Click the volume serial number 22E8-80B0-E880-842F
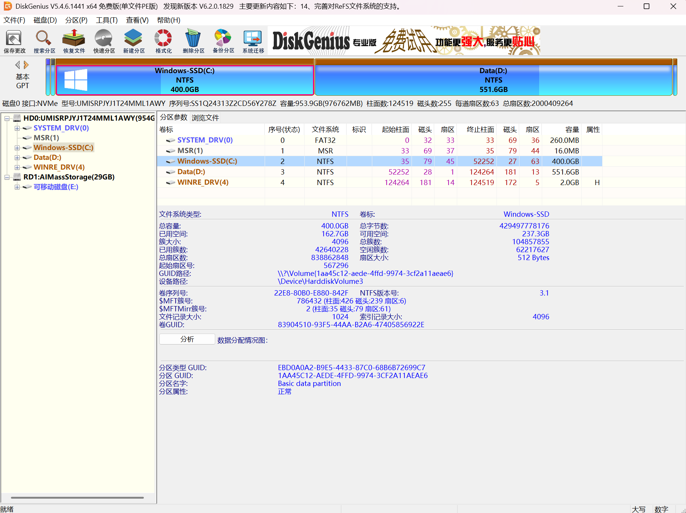 (311, 293)
